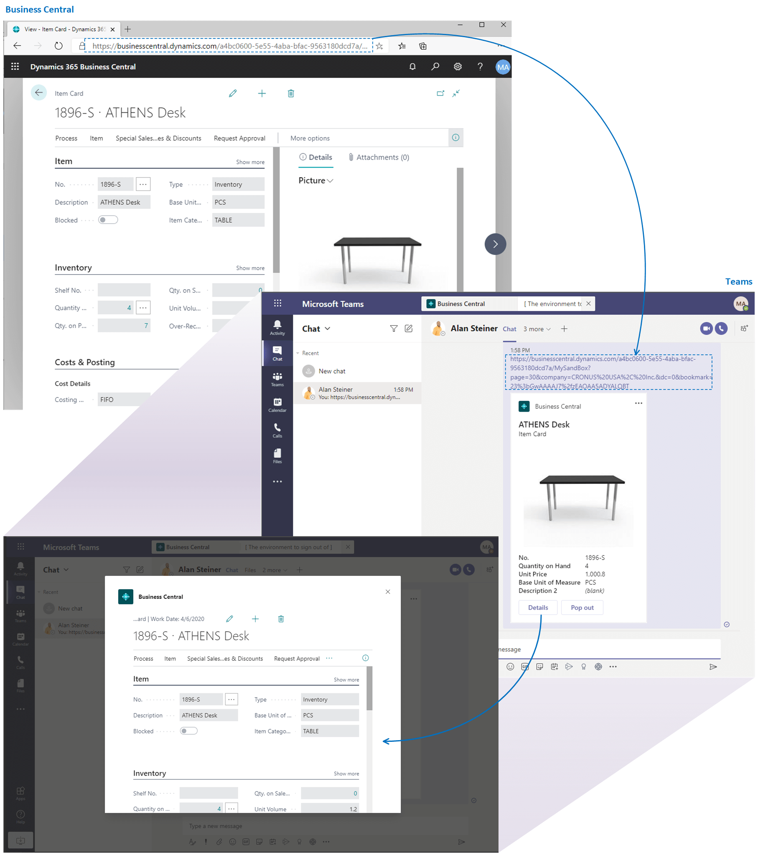Open the Business Central link in chat
Viewport: 758px width, 853px height.
click(x=609, y=372)
